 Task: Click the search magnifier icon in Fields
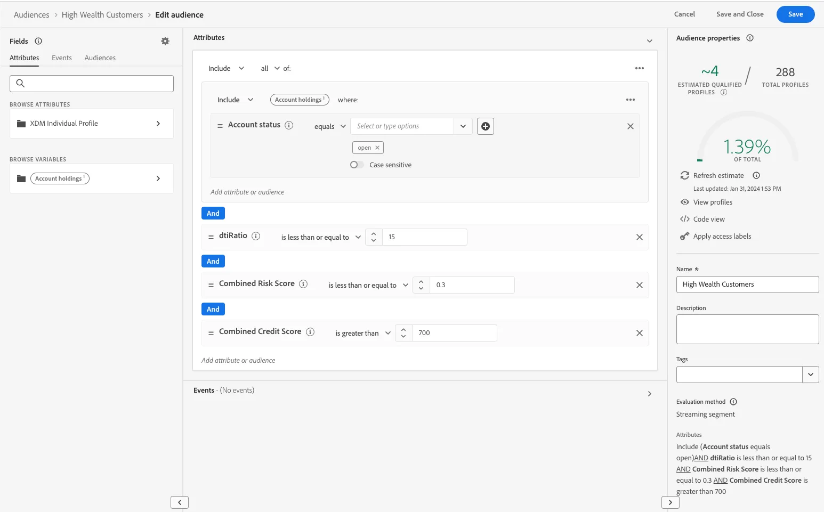tap(20, 83)
